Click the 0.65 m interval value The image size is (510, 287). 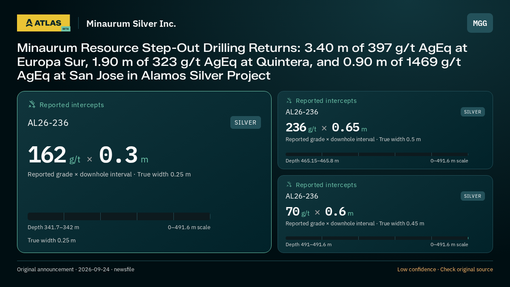click(349, 128)
